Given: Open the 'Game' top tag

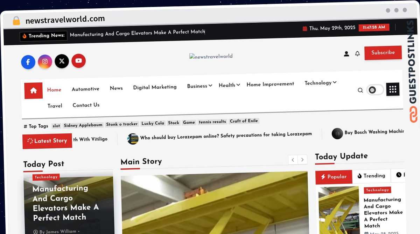Looking at the screenshot, I should click(x=189, y=123).
